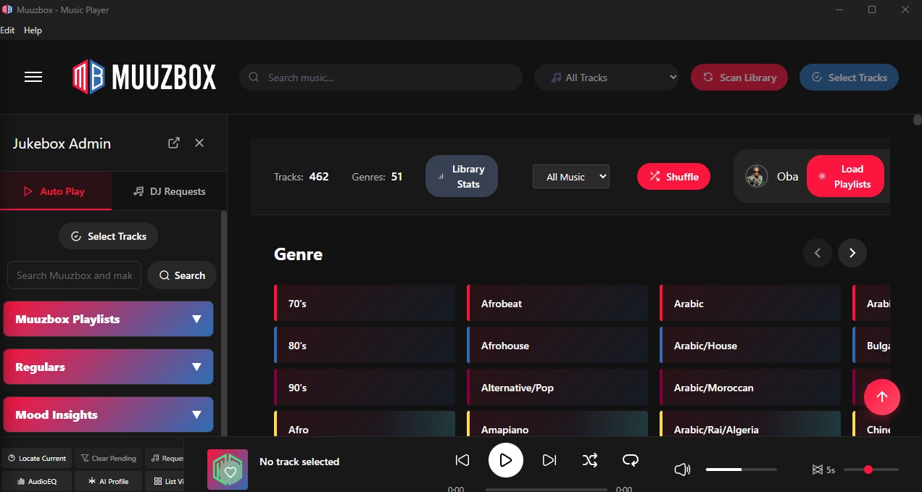Select the Amapiano genre

click(x=557, y=424)
